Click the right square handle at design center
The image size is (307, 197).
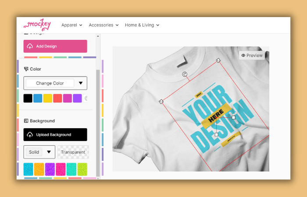click(x=234, y=117)
